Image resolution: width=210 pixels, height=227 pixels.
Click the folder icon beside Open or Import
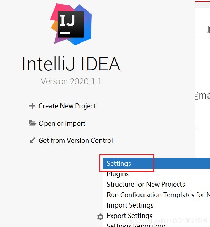(x=33, y=123)
